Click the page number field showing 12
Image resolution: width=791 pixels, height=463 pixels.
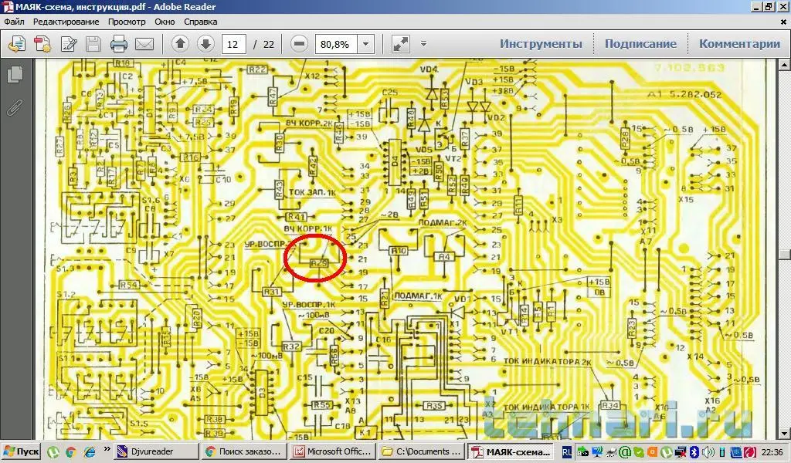tap(233, 44)
